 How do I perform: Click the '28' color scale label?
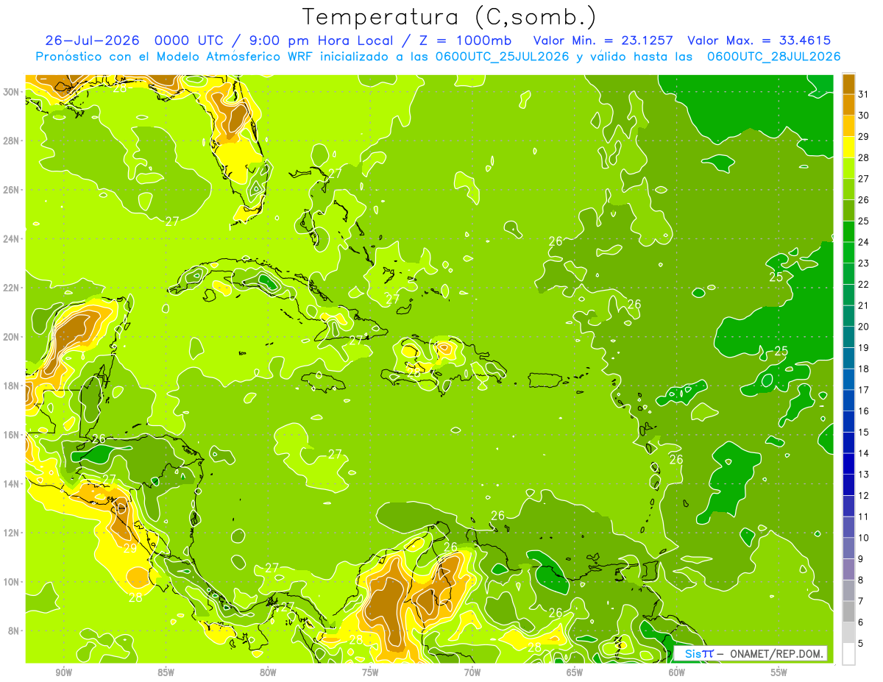click(863, 157)
